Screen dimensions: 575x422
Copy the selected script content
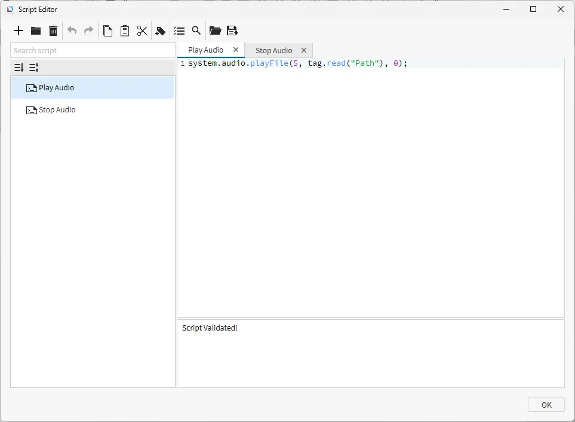[107, 31]
